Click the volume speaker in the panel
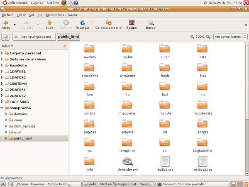Viewport: 249px width, 187px height. tap(205, 3)
